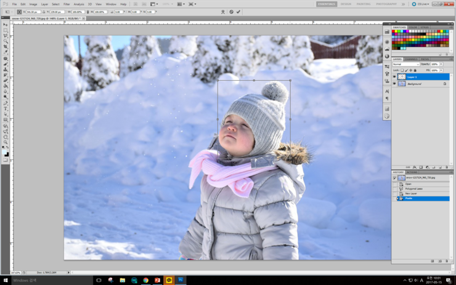
Task: Toggle lock transparent pixels checkbox
Action: pos(402,70)
